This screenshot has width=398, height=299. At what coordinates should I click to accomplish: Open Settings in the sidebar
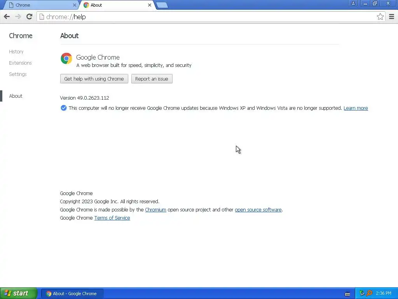pos(18,74)
